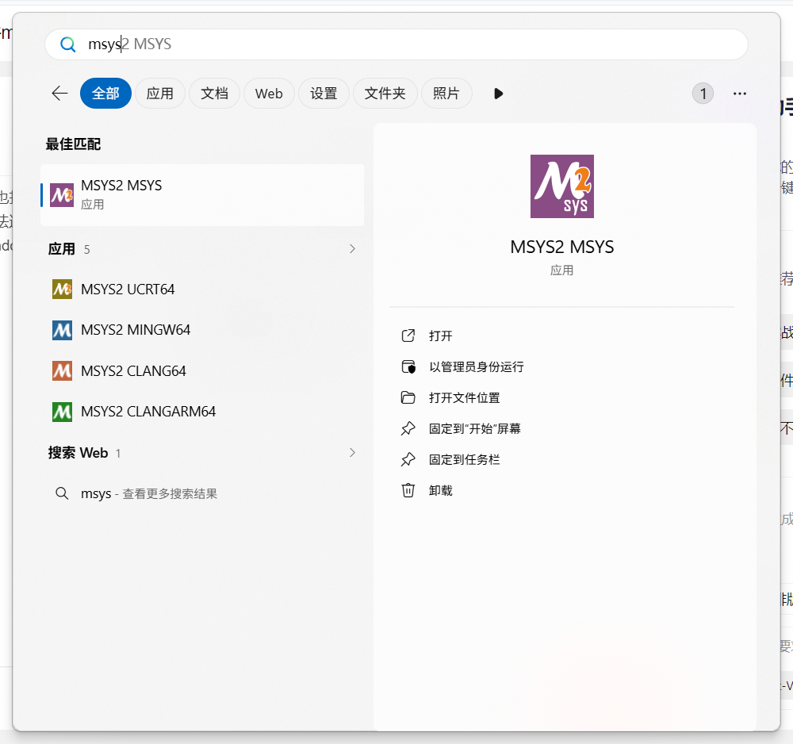Image resolution: width=793 pixels, height=744 pixels.
Task: Click the round badge showing 1
Action: [703, 94]
